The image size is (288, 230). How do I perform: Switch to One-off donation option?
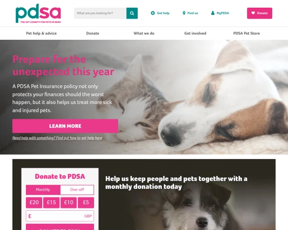coord(77,190)
